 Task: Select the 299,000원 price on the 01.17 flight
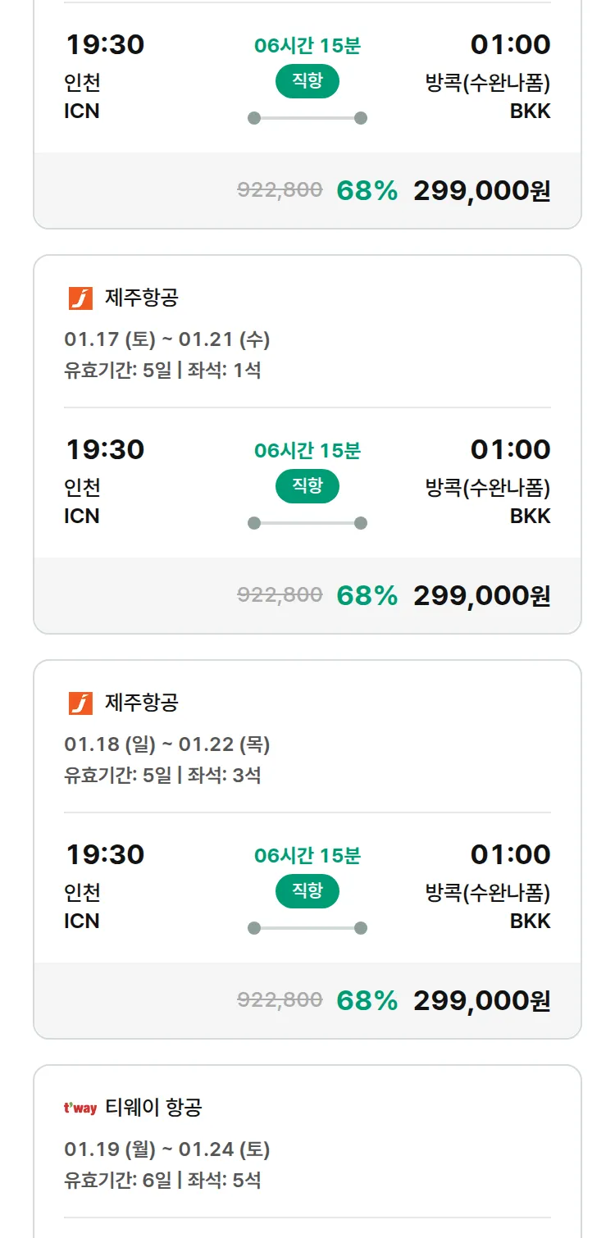tap(481, 596)
